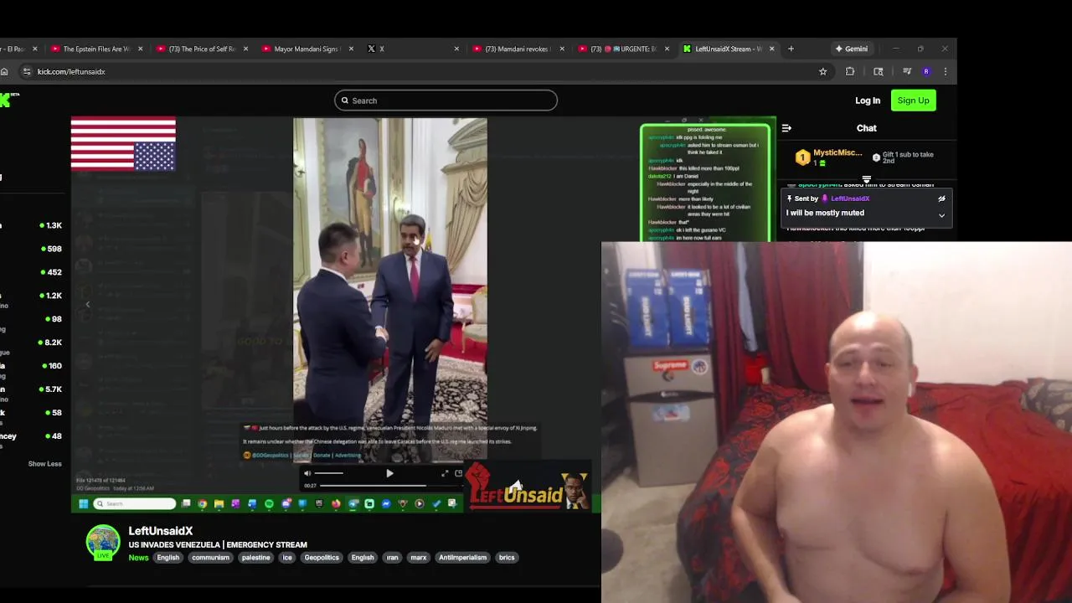
Task: Open the LeftUnsaidX channel name
Action: point(161,531)
